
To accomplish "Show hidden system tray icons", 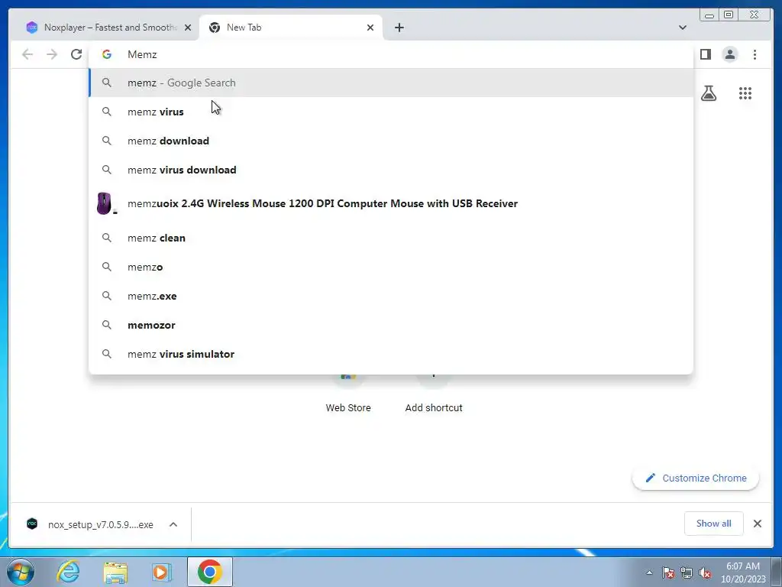I will tap(649, 572).
